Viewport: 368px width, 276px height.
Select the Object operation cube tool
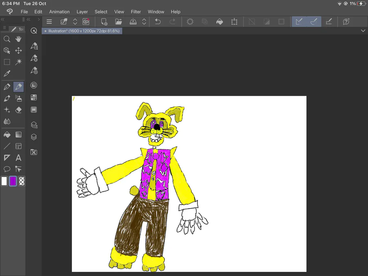click(7, 50)
